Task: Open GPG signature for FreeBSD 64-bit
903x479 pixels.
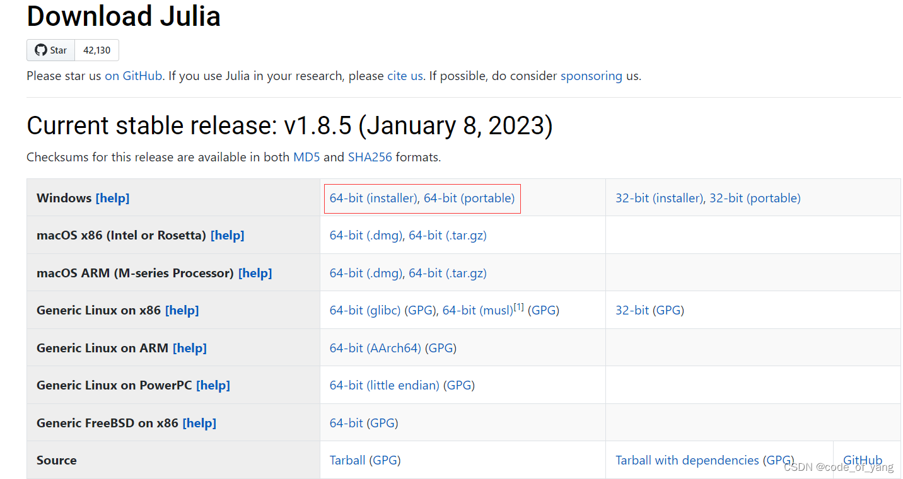Action: tap(383, 423)
